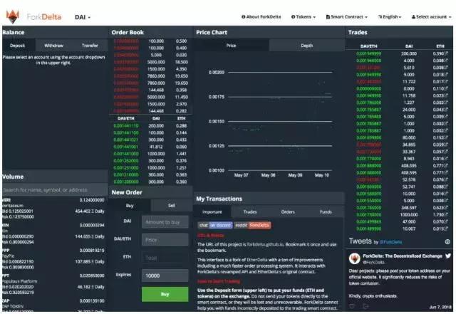The height and width of the screenshot is (314, 456).
Task: Open external link for 4.000 DAI trade
Action: click(446, 61)
